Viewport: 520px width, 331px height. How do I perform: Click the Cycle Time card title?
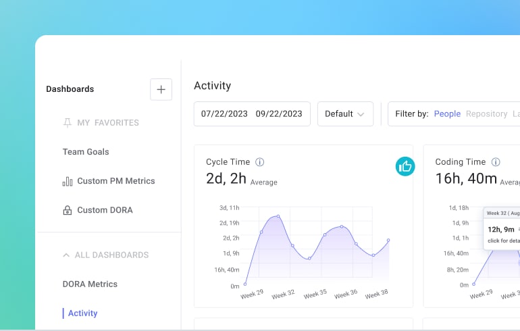click(x=228, y=162)
